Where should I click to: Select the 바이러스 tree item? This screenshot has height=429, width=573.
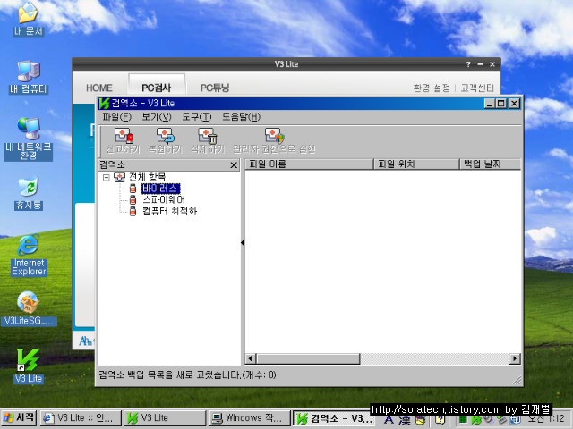click(x=160, y=189)
